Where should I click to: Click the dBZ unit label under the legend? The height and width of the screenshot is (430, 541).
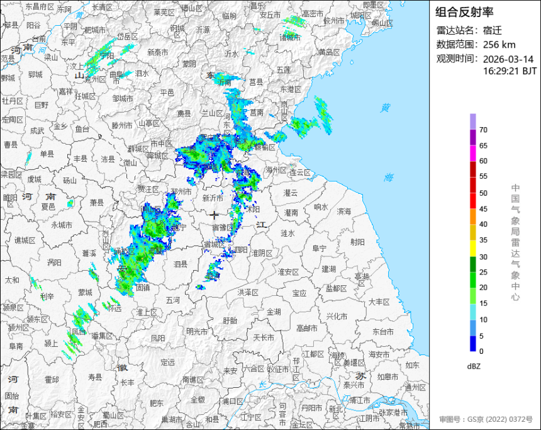pyautogui.click(x=474, y=366)
